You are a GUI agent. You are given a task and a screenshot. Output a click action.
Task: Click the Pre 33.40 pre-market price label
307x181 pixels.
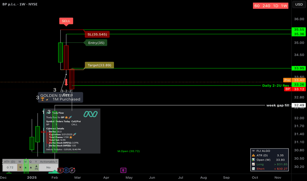coord(294,80)
